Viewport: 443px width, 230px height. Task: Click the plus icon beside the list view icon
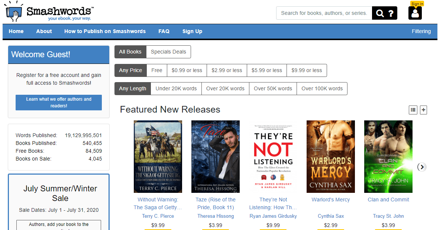point(423,110)
